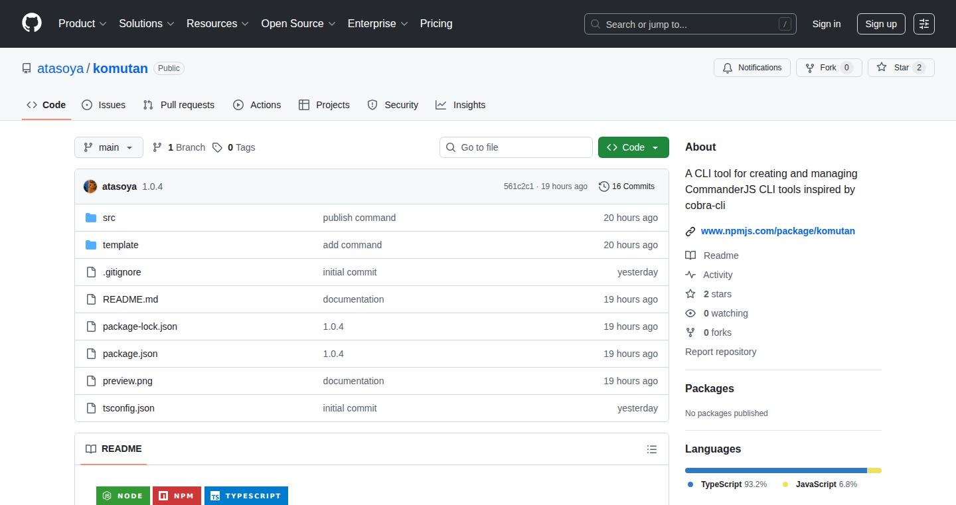The image size is (956, 505).
Task: Click 'add command' commit message
Action: point(353,245)
